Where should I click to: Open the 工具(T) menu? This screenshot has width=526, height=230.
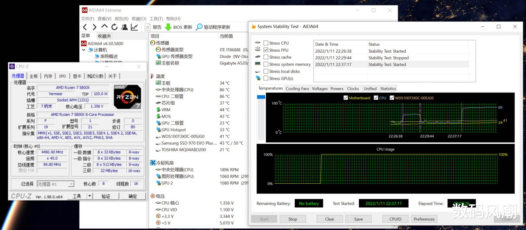pyautogui.click(x=156, y=19)
